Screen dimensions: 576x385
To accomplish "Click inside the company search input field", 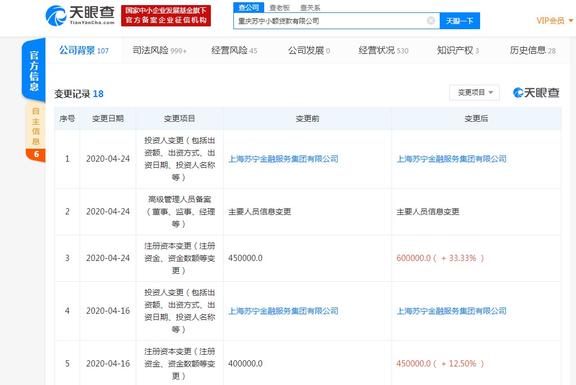I will point(325,20).
